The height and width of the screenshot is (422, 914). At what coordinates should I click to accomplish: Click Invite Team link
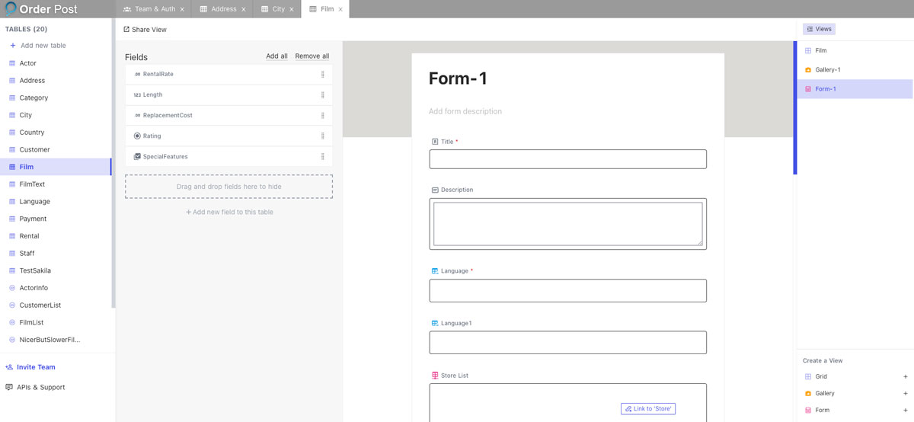[x=36, y=367]
